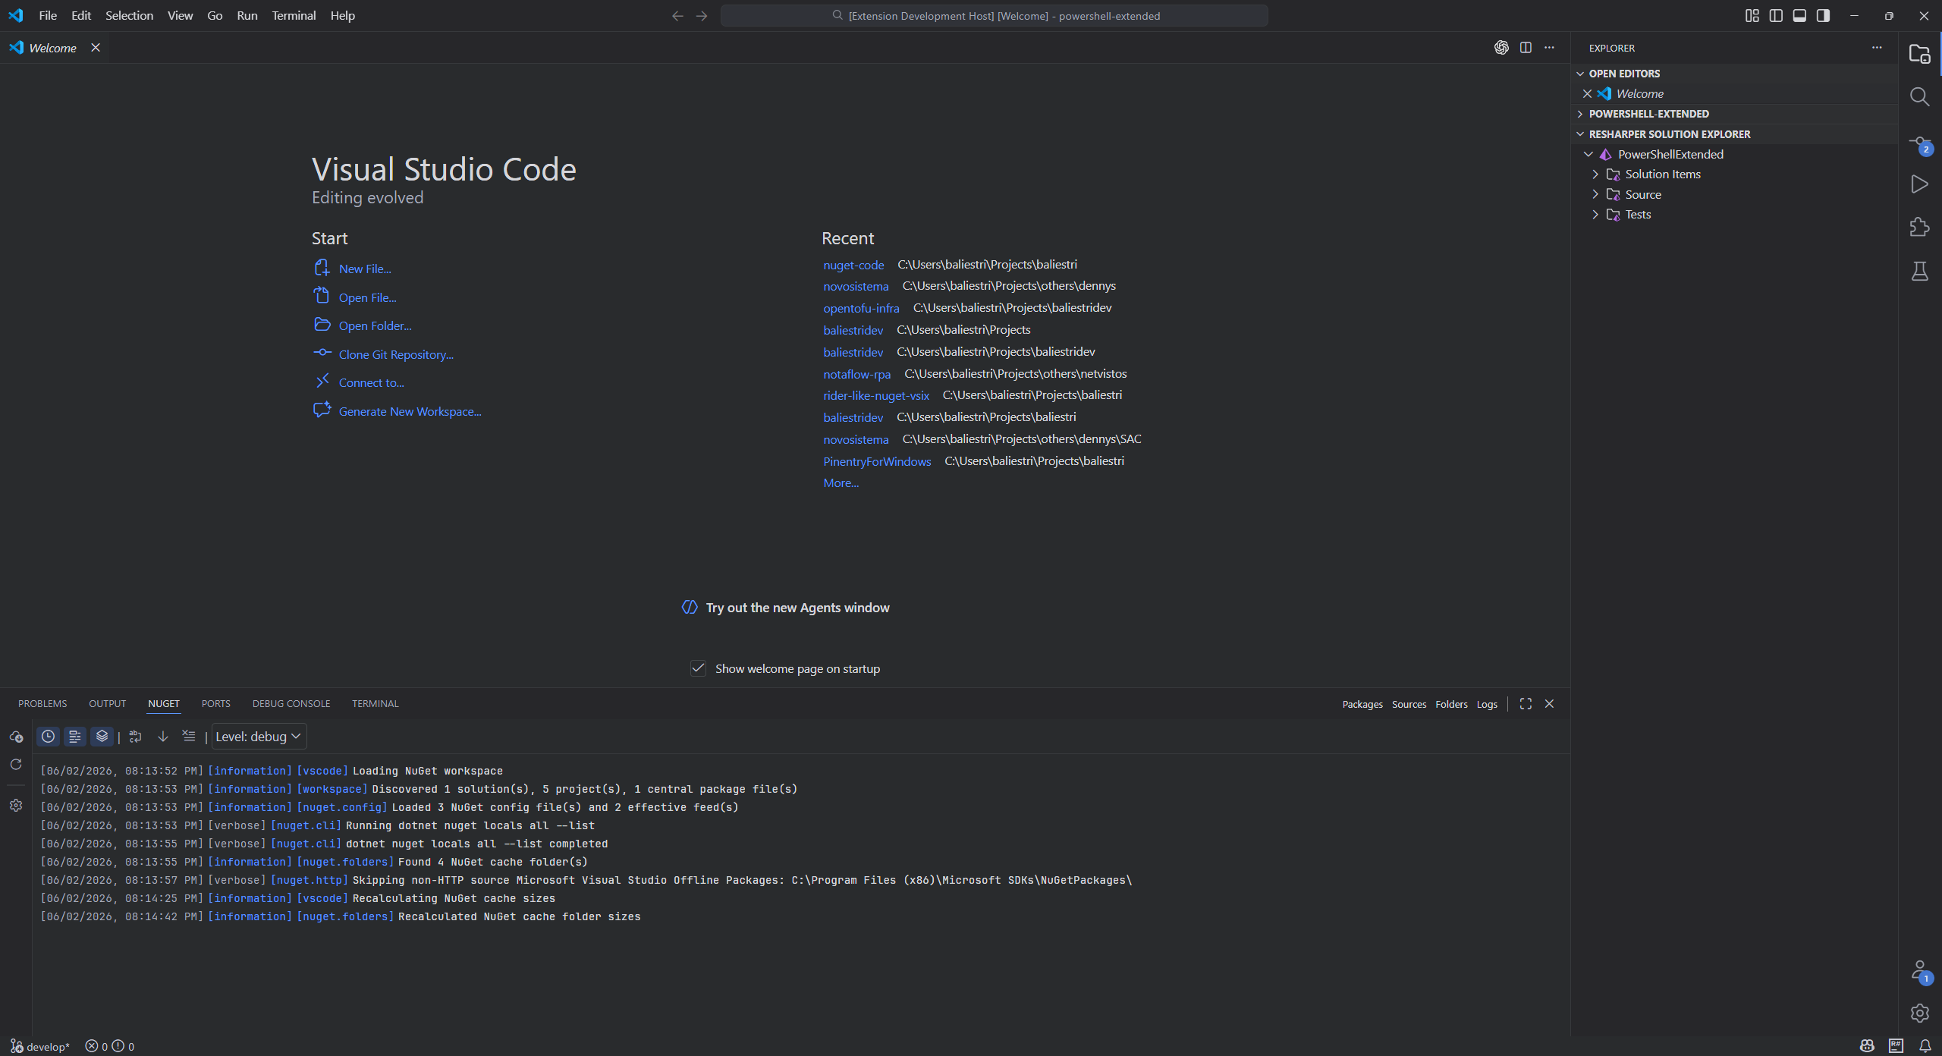Toggle the secondary side bar visibility
This screenshot has height=1056, width=1942.
tap(1823, 15)
